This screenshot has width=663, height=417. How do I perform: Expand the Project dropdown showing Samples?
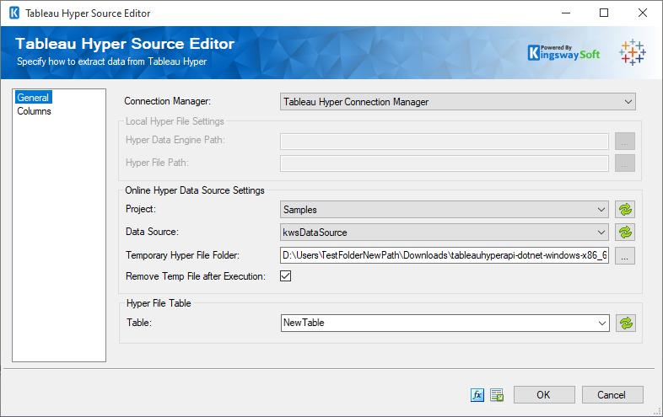[x=444, y=210]
